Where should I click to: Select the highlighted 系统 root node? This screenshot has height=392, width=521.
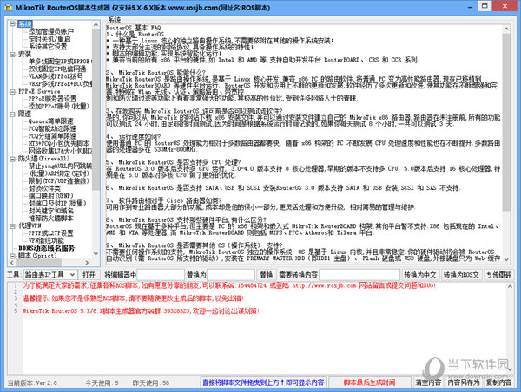[25, 24]
